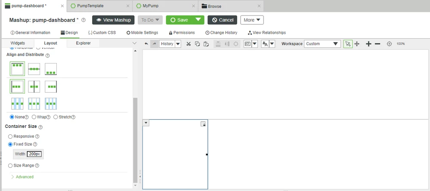Choose the space-between distribute option
Image resolution: width=430 pixels, height=191 pixels.
(17, 104)
